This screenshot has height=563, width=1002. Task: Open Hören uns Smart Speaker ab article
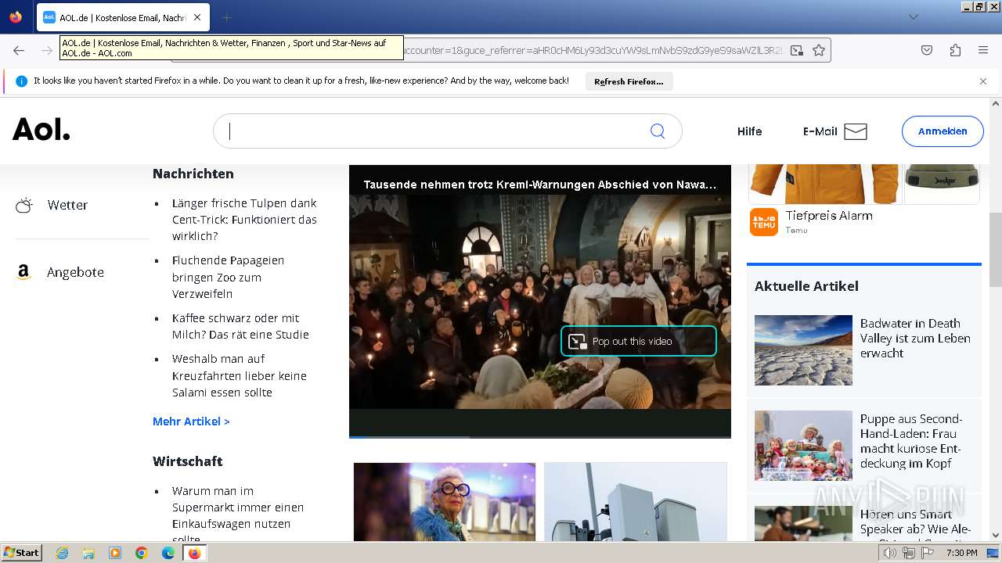click(x=915, y=524)
